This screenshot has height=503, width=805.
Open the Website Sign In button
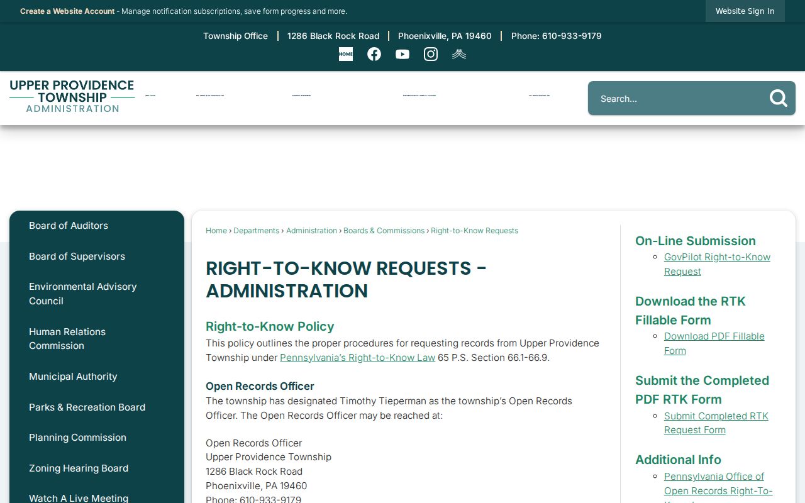click(x=745, y=11)
